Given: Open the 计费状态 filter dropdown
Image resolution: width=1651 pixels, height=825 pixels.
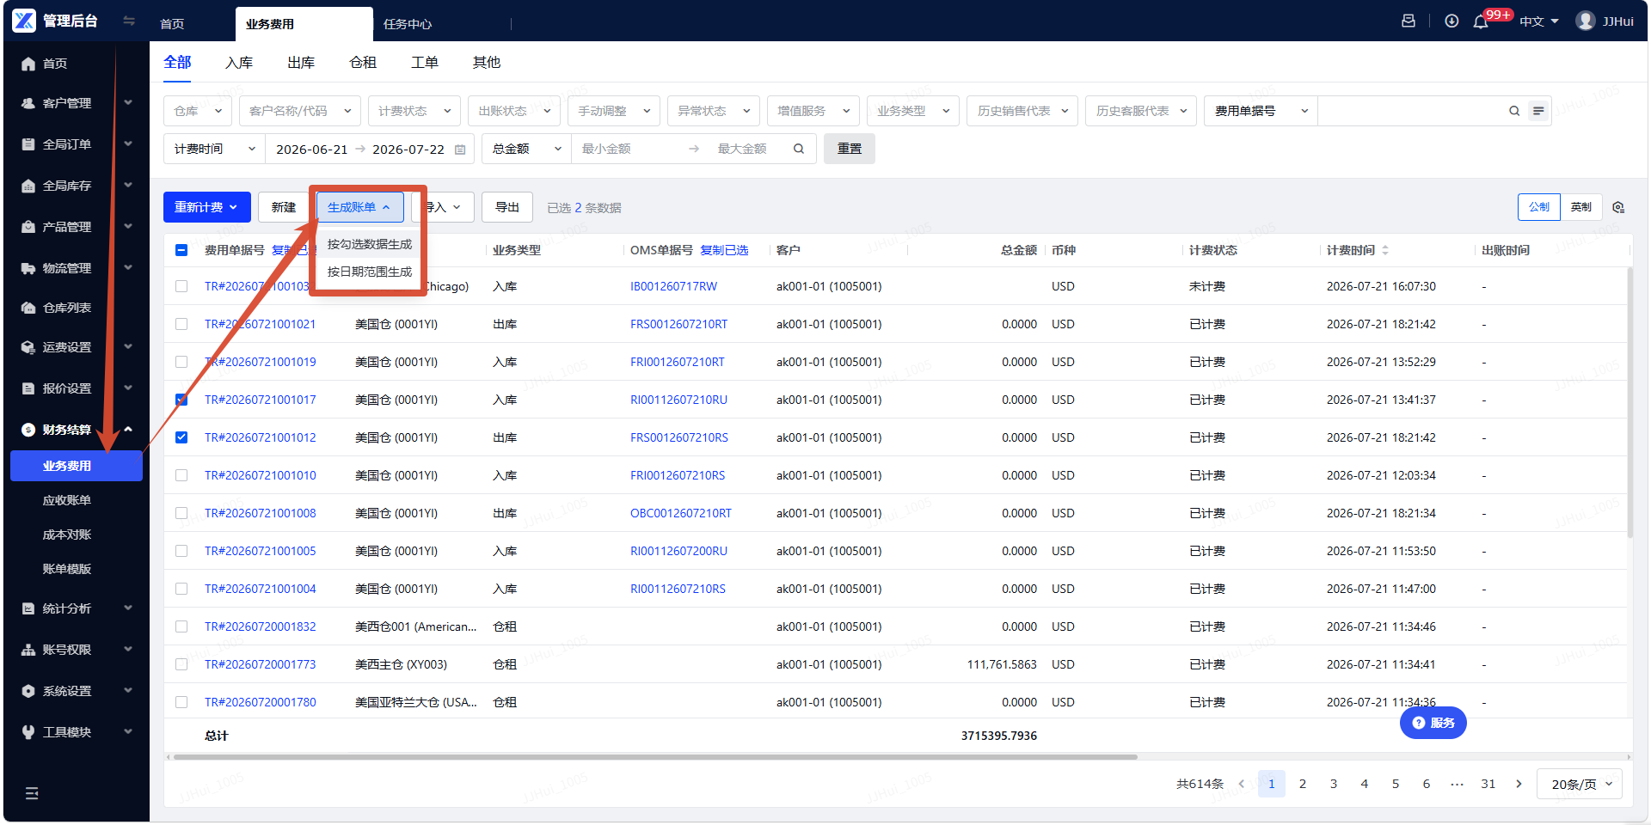Looking at the screenshot, I should pyautogui.click(x=414, y=111).
